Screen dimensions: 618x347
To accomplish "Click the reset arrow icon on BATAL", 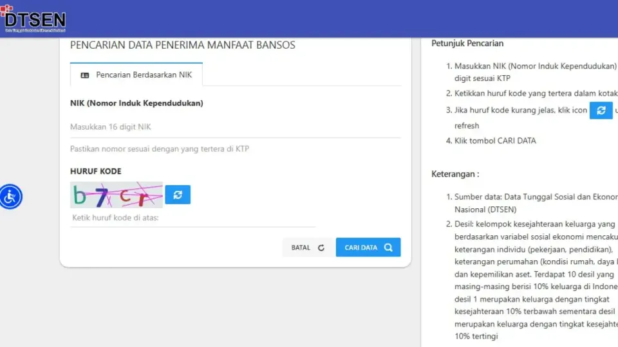I will [321, 248].
